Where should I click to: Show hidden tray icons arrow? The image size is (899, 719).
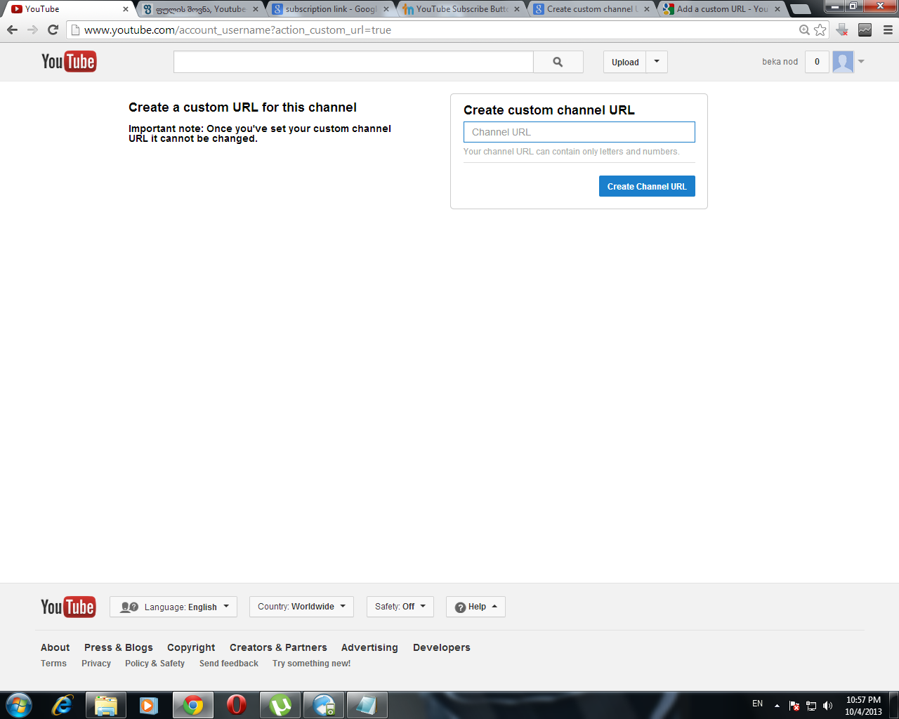coord(777,705)
